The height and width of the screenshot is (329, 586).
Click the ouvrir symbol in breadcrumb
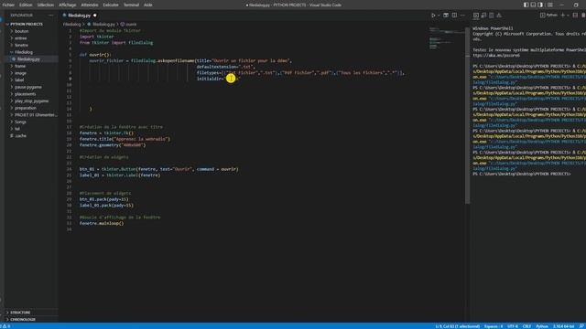point(131,25)
